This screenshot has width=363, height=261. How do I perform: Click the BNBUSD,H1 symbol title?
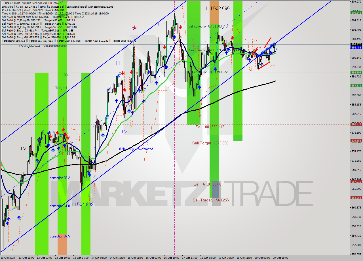[x=13, y=3]
